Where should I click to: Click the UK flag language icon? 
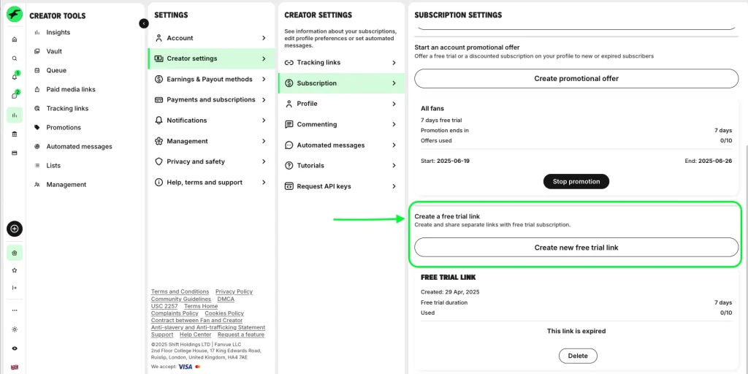pos(15,367)
